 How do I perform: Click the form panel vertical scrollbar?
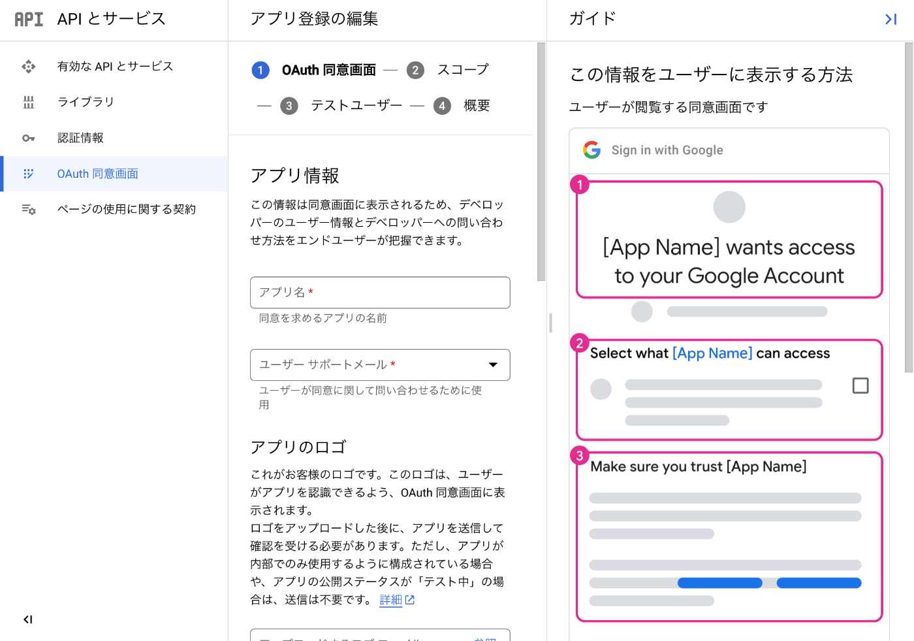click(541, 162)
